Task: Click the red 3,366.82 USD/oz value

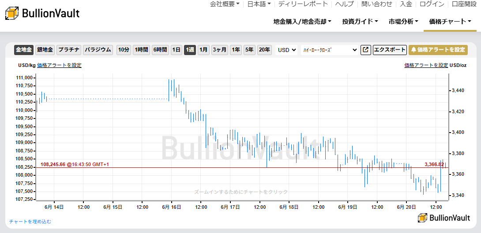Action: pyautogui.click(x=434, y=164)
